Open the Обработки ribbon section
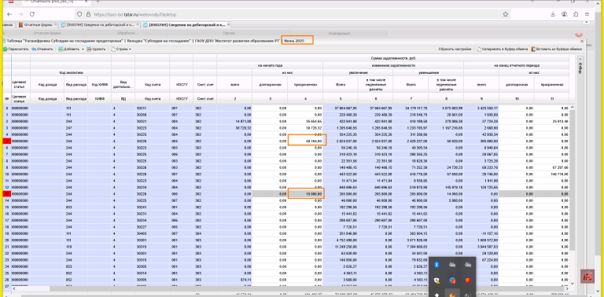This screenshot has width=604, height=297. [126, 34]
